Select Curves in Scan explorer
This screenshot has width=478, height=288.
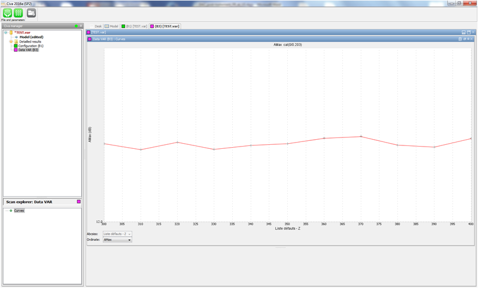pyautogui.click(x=19, y=211)
